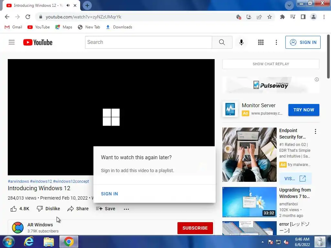Image resolution: width=331 pixels, height=248 pixels.
Task: Click the search magnifier button
Action: (x=222, y=42)
